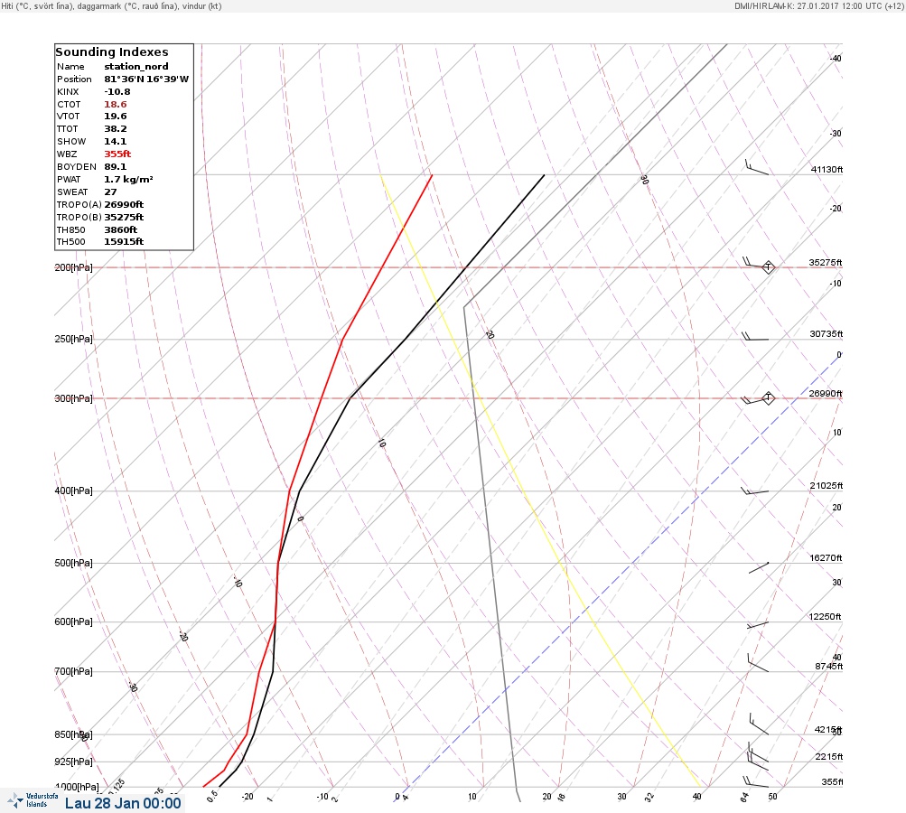The width and height of the screenshot is (906, 813).
Task: Click the KINX value -10.8
Action: pyautogui.click(x=117, y=92)
